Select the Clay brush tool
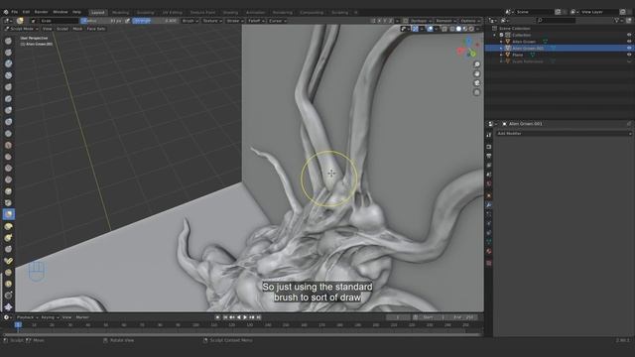This screenshot has height=357, width=635. [x=8, y=63]
